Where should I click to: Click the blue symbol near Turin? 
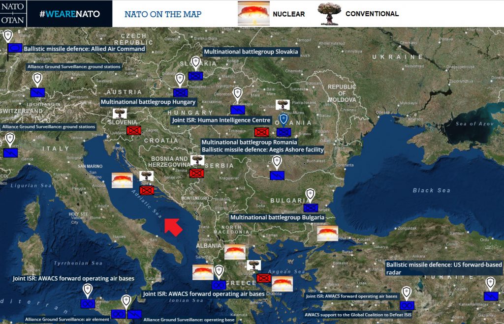pyautogui.click(x=11, y=153)
